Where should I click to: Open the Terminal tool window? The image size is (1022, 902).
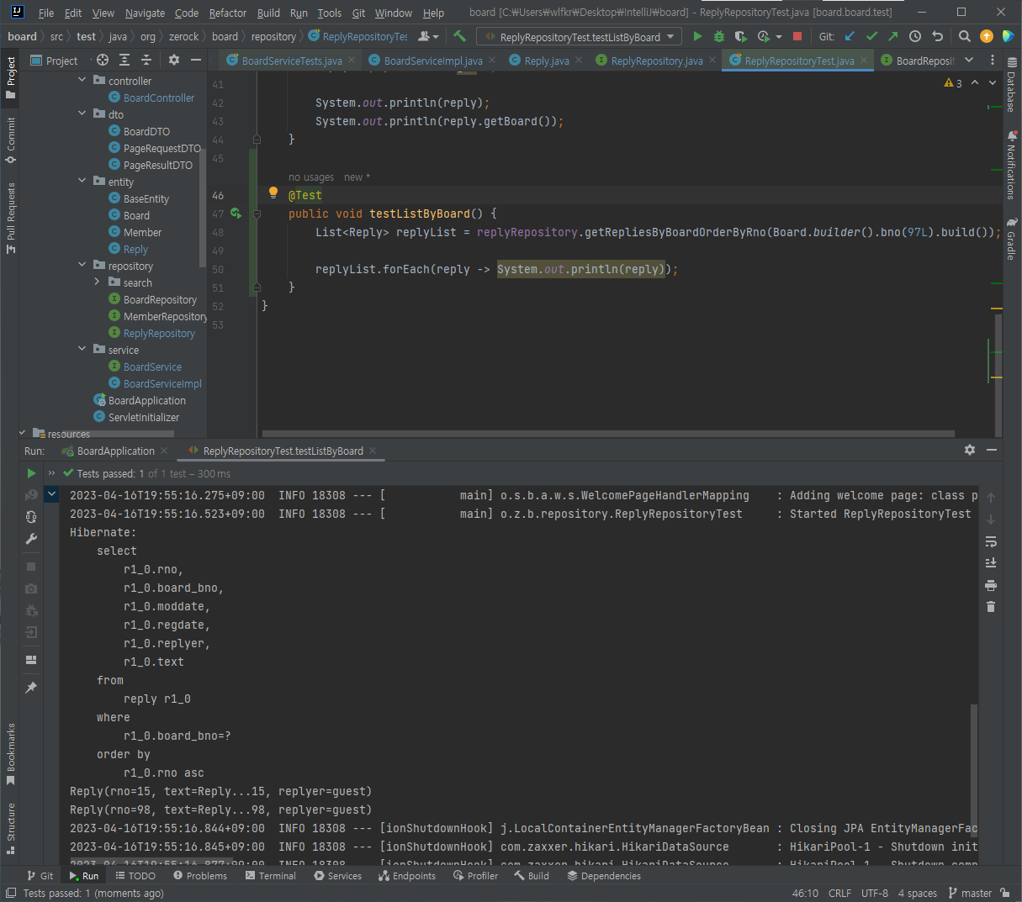pyautogui.click(x=271, y=876)
